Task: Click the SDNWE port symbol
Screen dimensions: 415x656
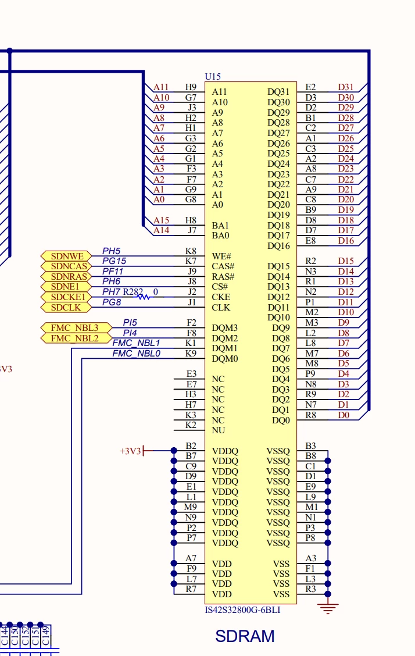Action: coord(67,256)
